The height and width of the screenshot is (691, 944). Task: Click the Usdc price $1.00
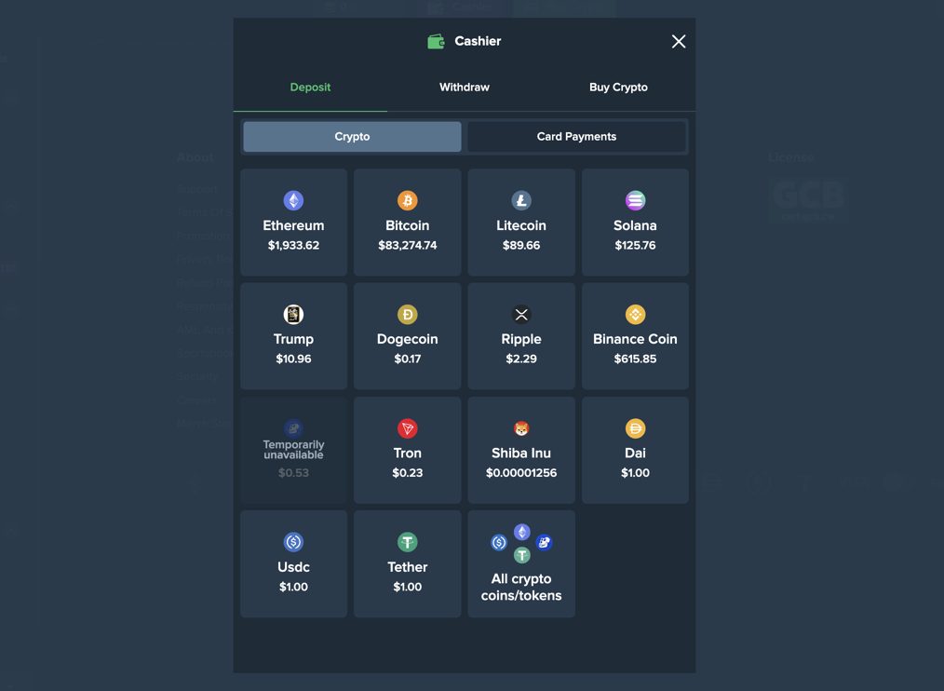(293, 587)
